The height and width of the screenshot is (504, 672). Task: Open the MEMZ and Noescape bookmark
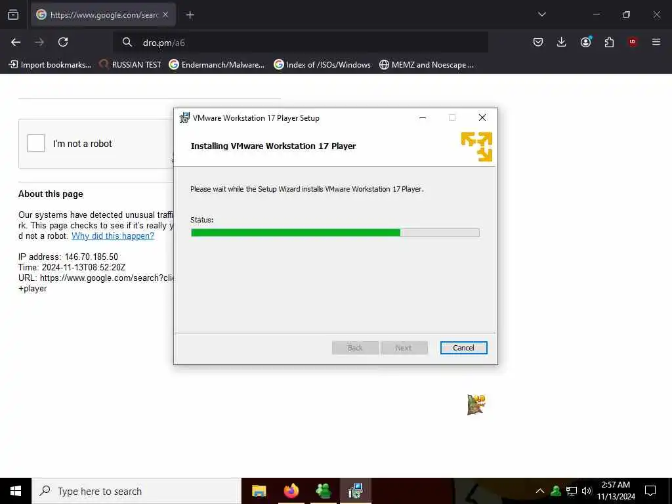point(427,65)
